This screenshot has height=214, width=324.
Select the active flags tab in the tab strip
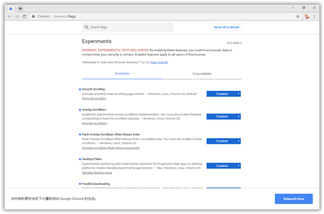coord(11,9)
